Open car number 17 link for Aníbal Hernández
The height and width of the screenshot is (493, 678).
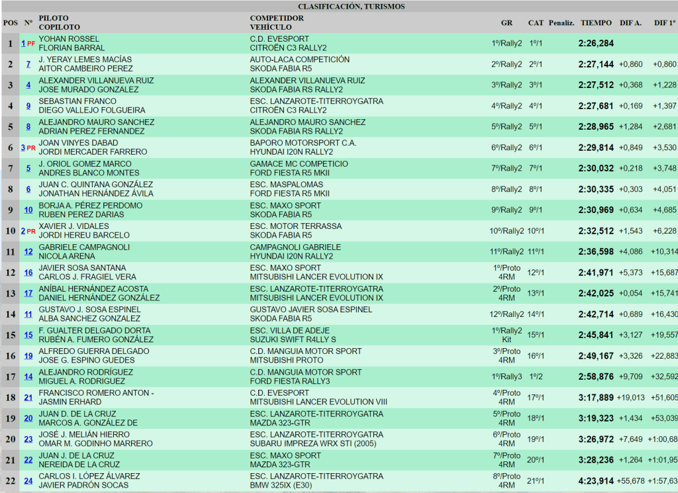tap(28, 293)
